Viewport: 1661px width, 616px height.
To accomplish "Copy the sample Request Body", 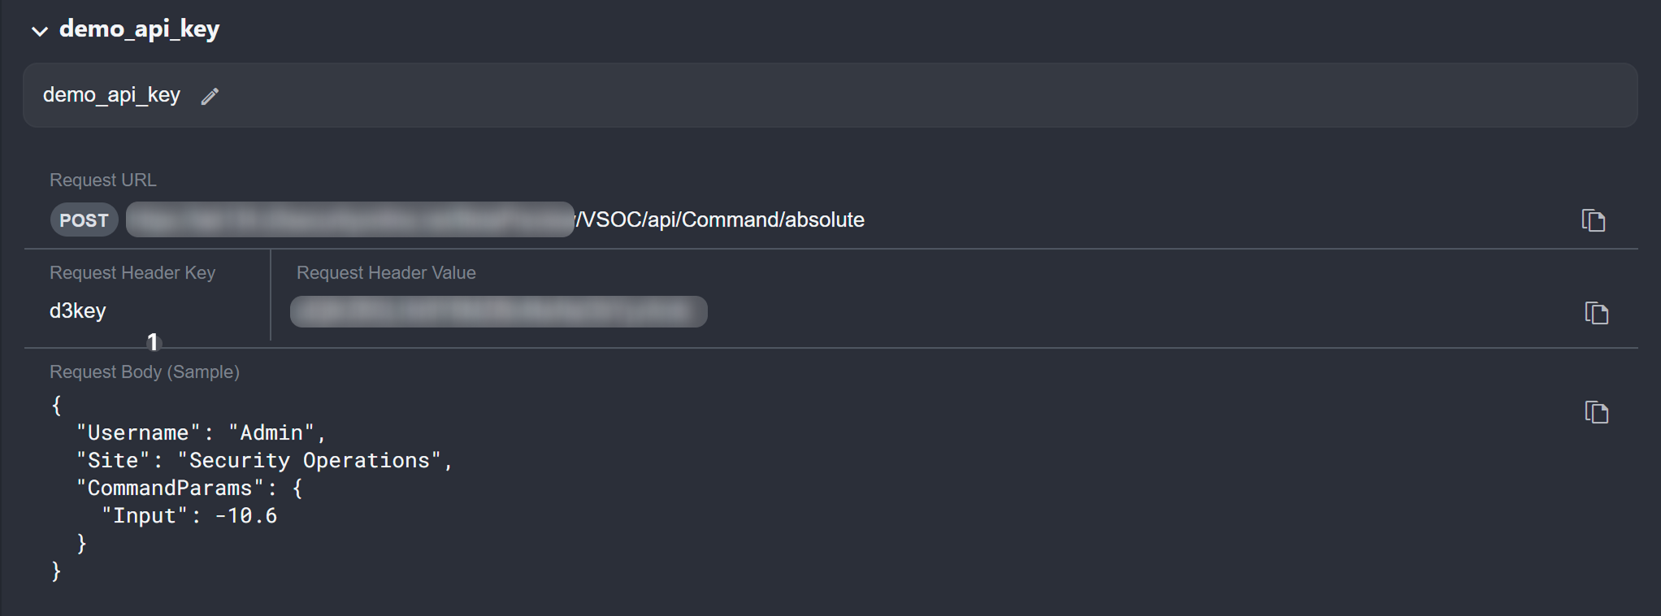I will click(1596, 412).
